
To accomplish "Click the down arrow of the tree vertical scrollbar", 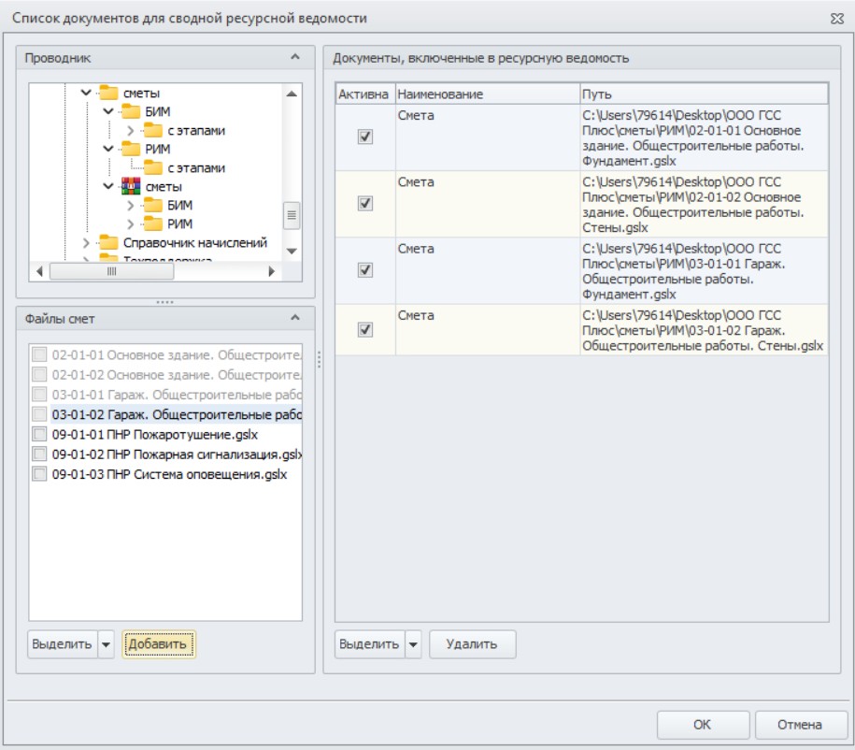I will [x=292, y=252].
